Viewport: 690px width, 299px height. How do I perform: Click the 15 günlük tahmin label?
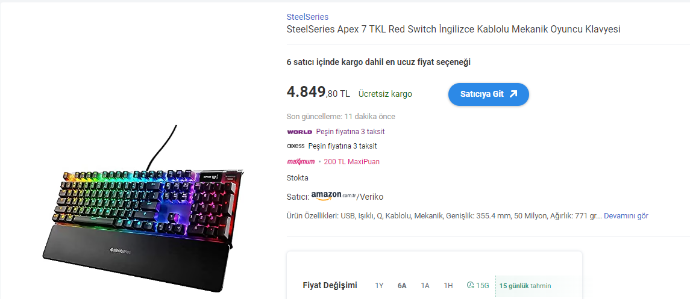point(525,286)
